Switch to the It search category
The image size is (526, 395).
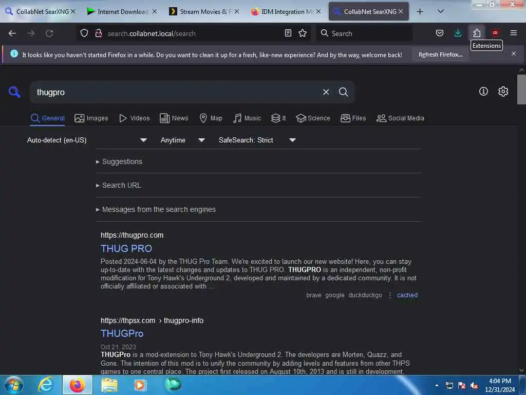coord(278,118)
